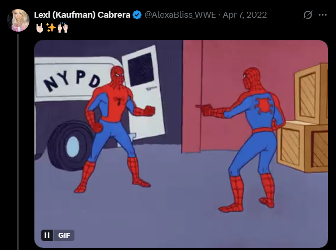Click the spider emblem on Spider-Man's back
The height and width of the screenshot is (250, 336).
264,106
